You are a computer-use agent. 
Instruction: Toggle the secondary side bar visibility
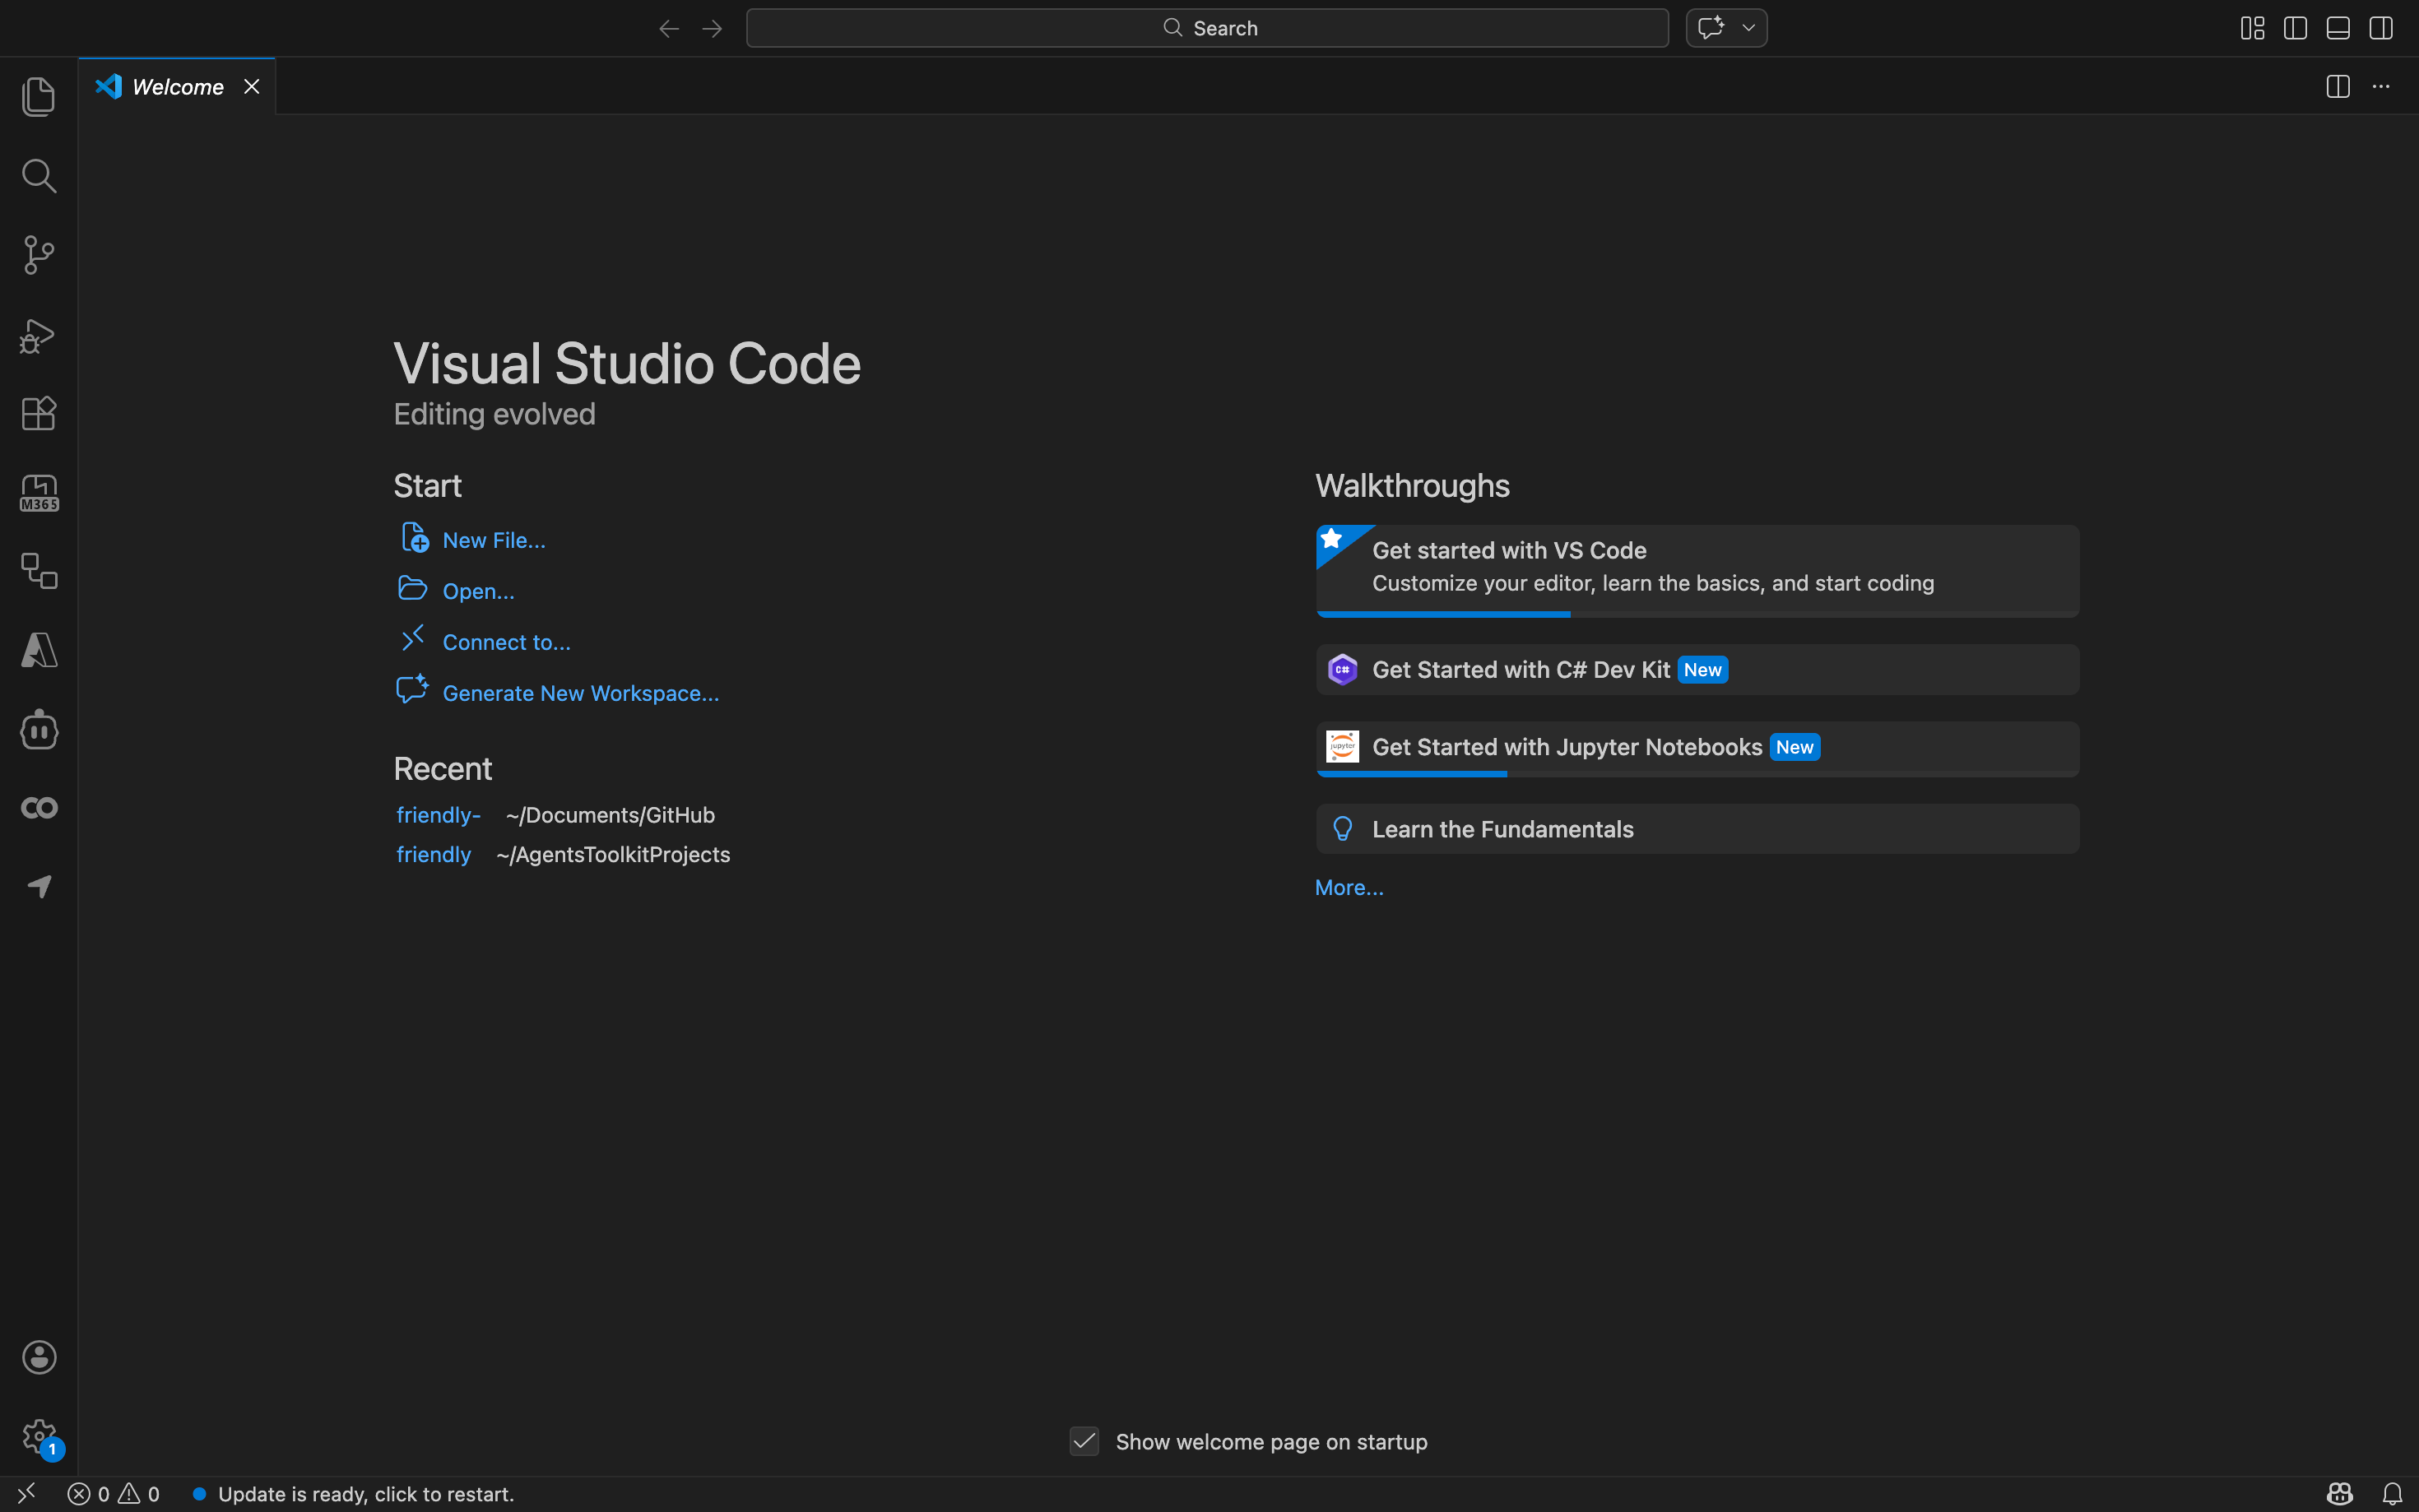click(2381, 28)
